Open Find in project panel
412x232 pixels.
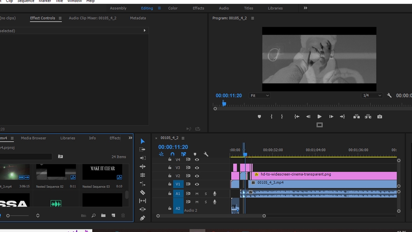point(94,216)
